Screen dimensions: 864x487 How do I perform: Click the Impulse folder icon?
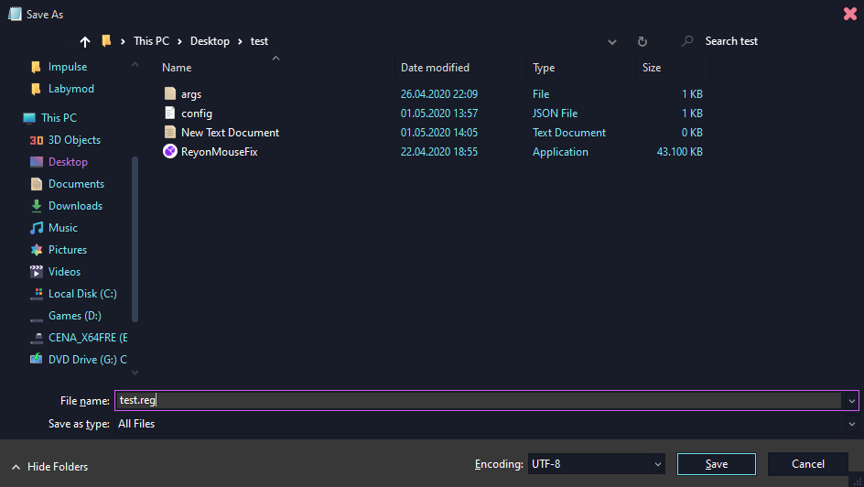36,67
